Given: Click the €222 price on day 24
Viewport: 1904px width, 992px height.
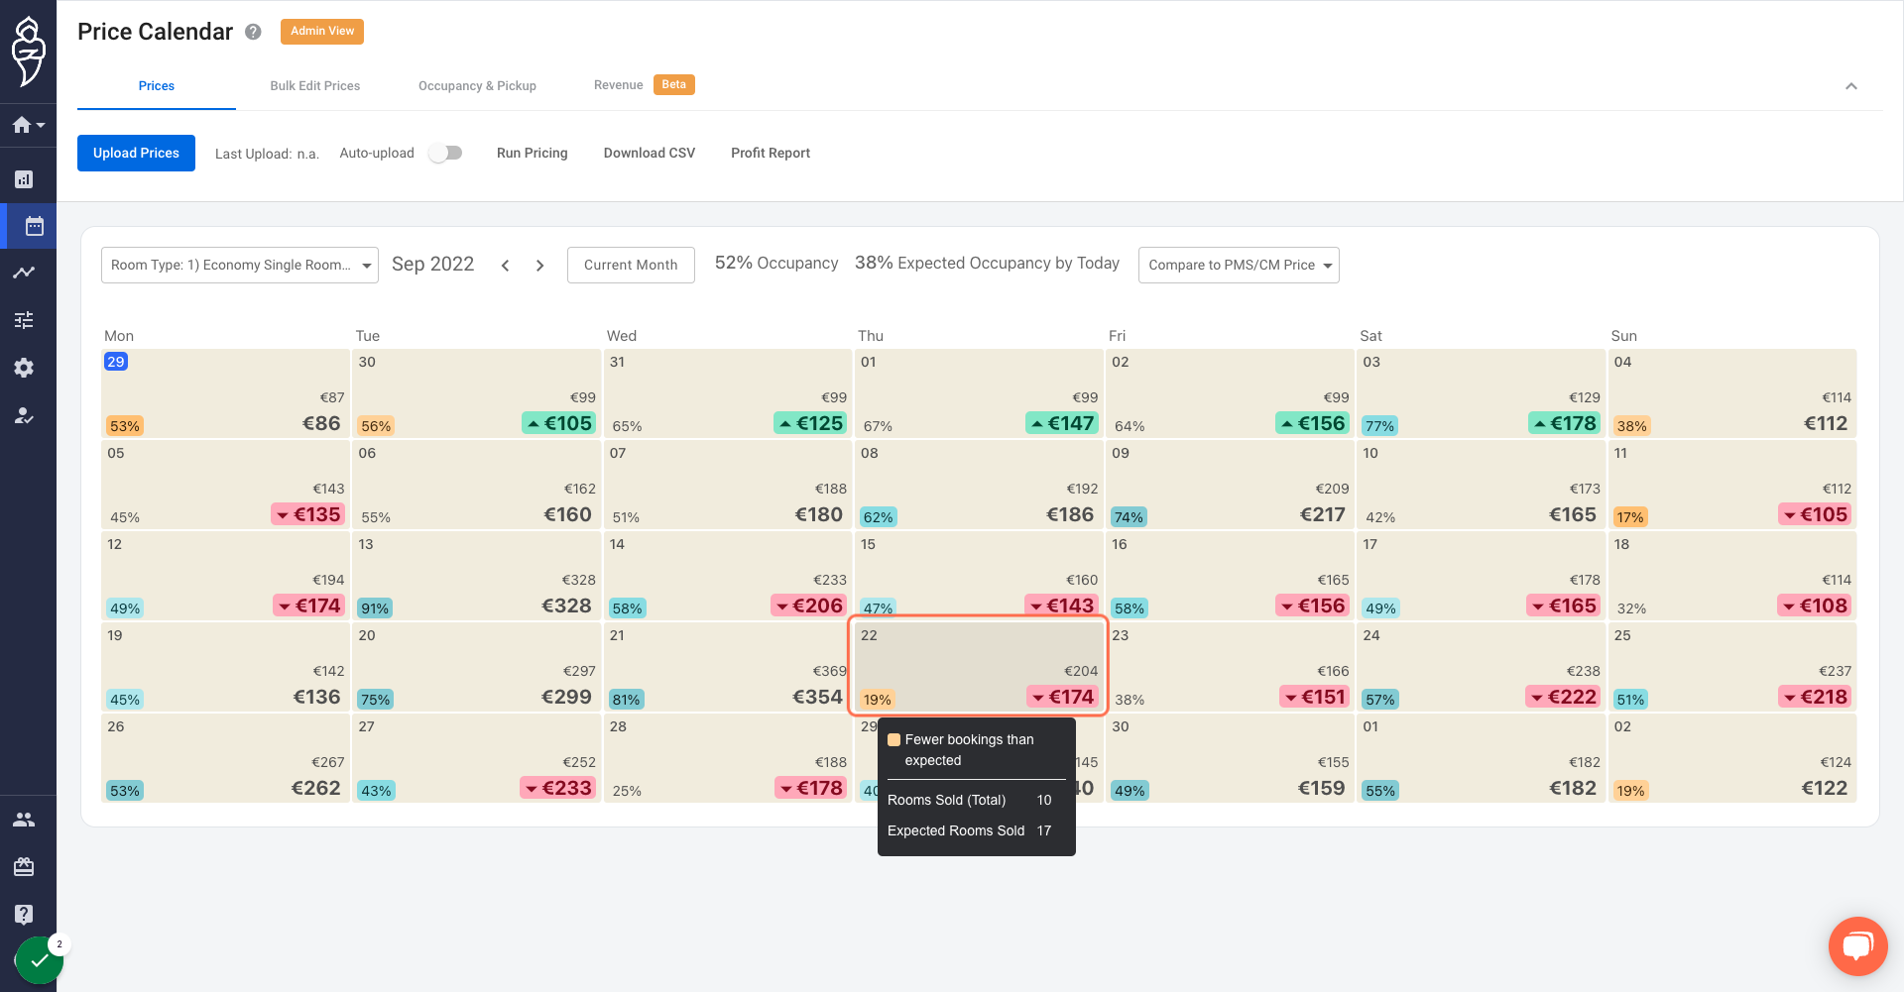Looking at the screenshot, I should [1563, 697].
